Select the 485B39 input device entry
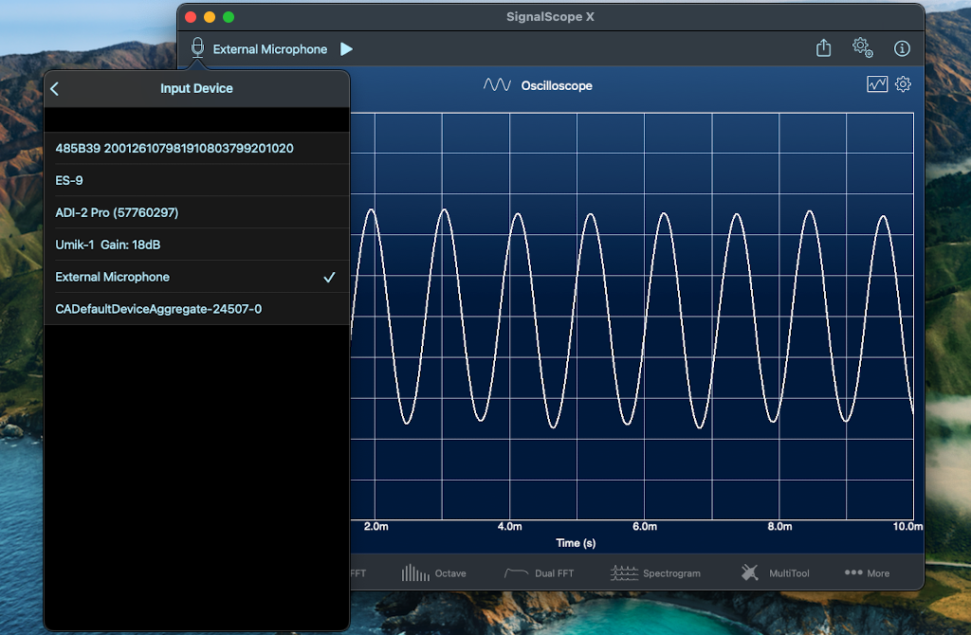Viewport: 971px width, 635px height. point(197,148)
